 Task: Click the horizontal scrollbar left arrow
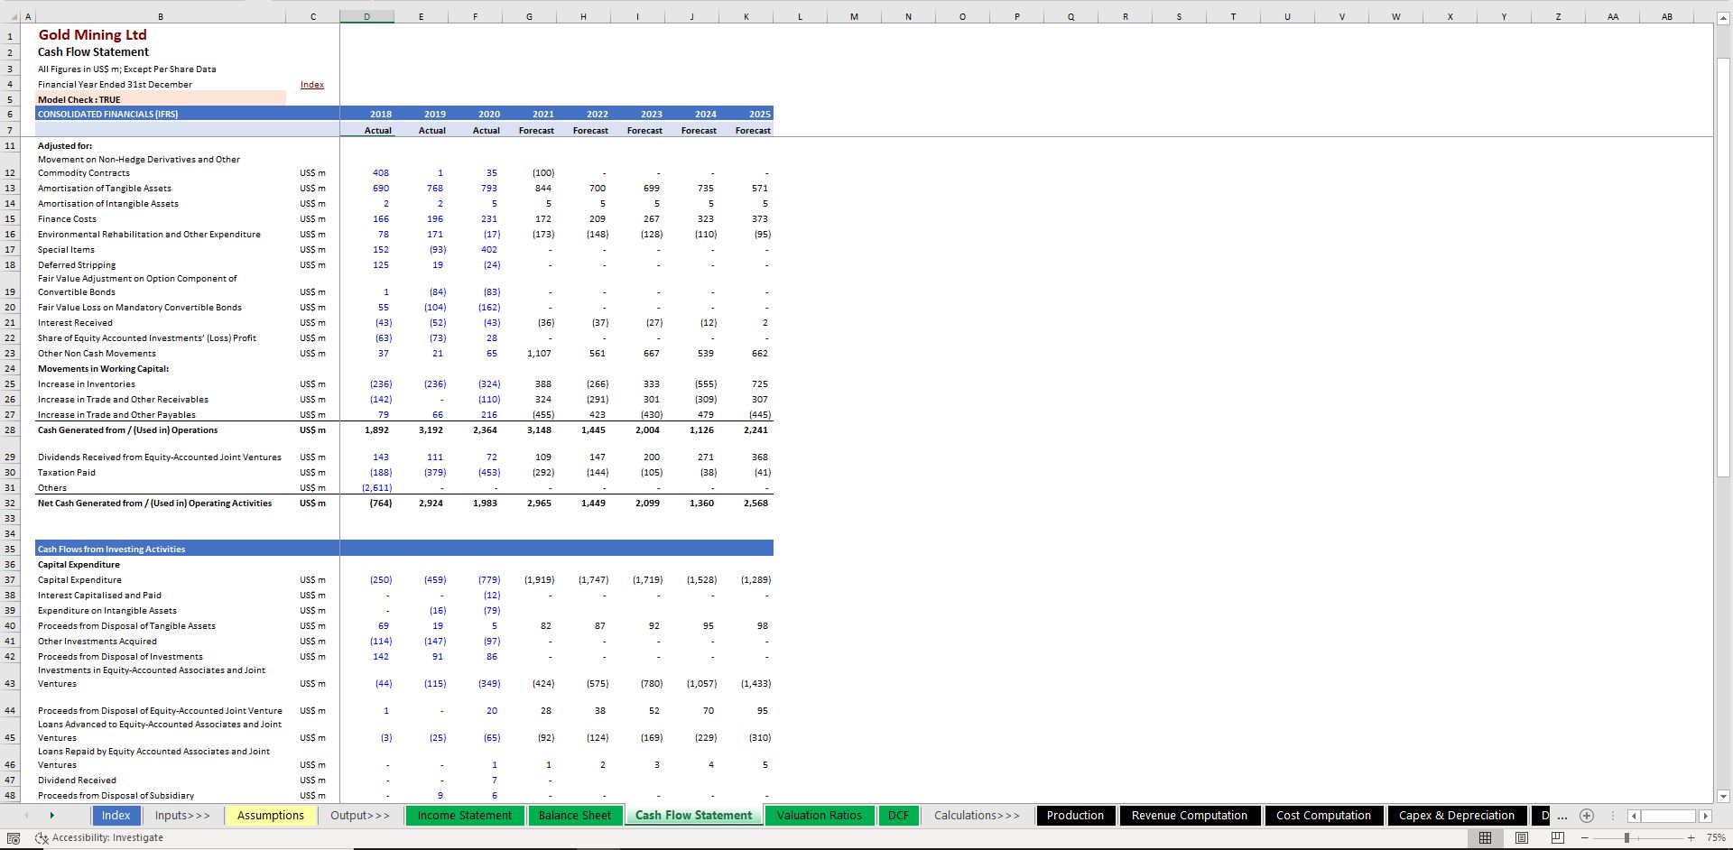coord(1634,816)
